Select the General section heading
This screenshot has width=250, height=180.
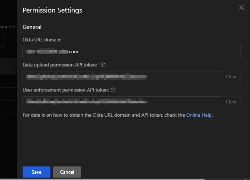(x=32, y=27)
